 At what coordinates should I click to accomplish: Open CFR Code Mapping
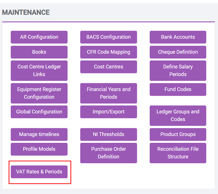coord(109,52)
